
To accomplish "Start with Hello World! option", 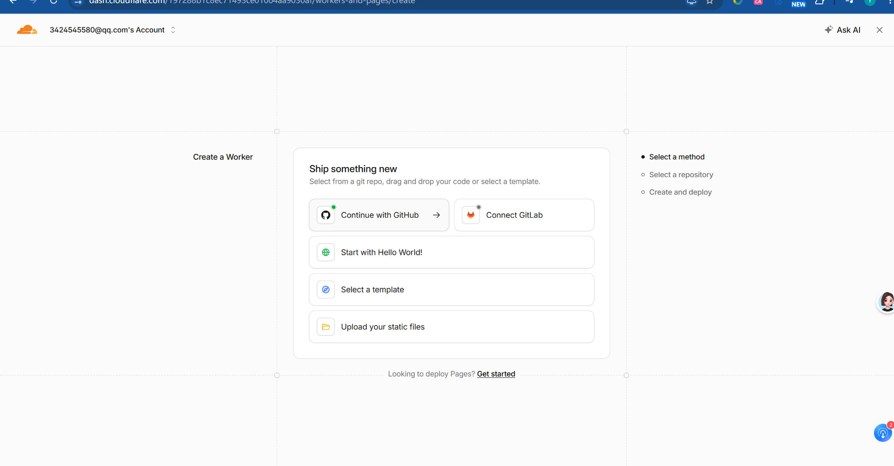I will 451,252.
